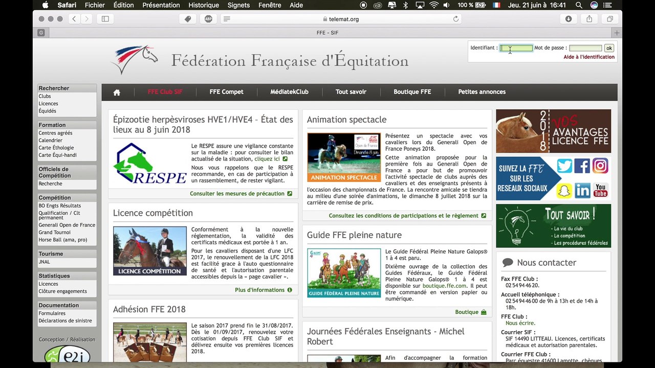Screen dimensions: 655x368
Task: Open the LinkedIn social icon
Action: coord(582,190)
